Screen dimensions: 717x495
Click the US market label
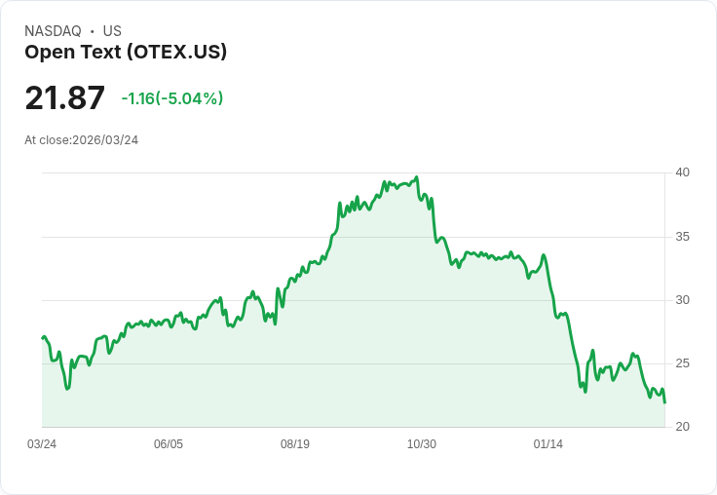coord(112,31)
